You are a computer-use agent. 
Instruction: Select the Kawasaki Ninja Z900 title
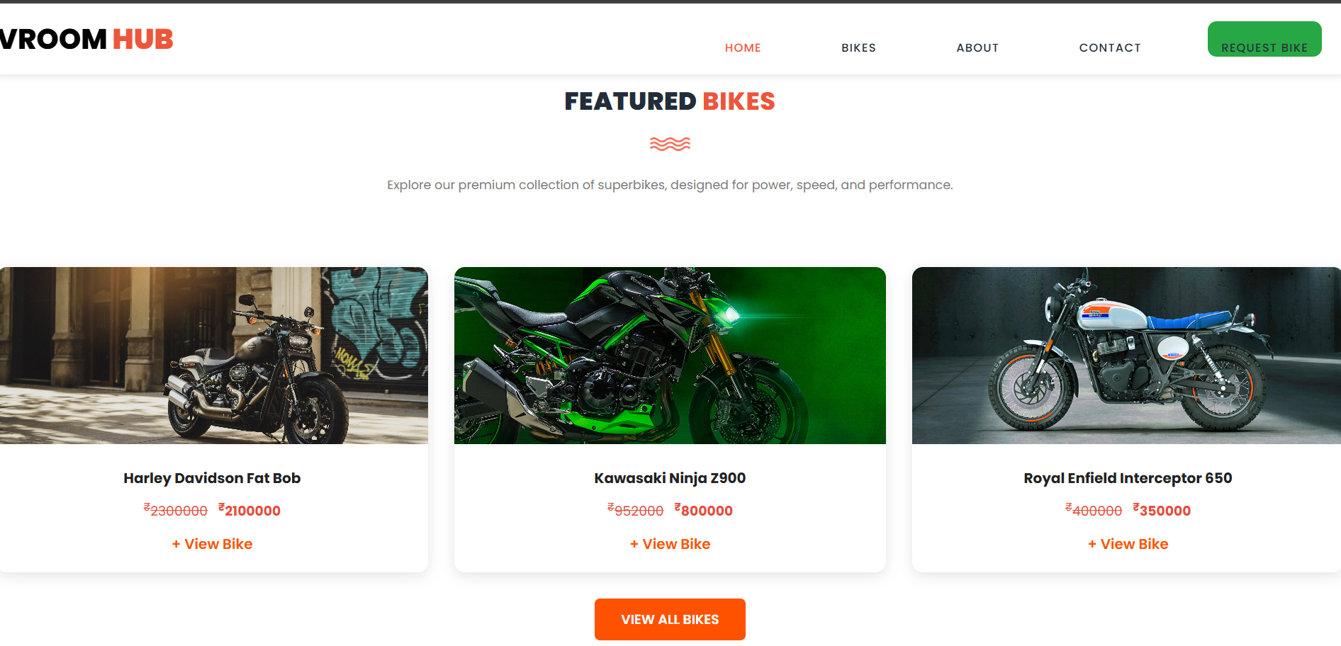(x=670, y=478)
